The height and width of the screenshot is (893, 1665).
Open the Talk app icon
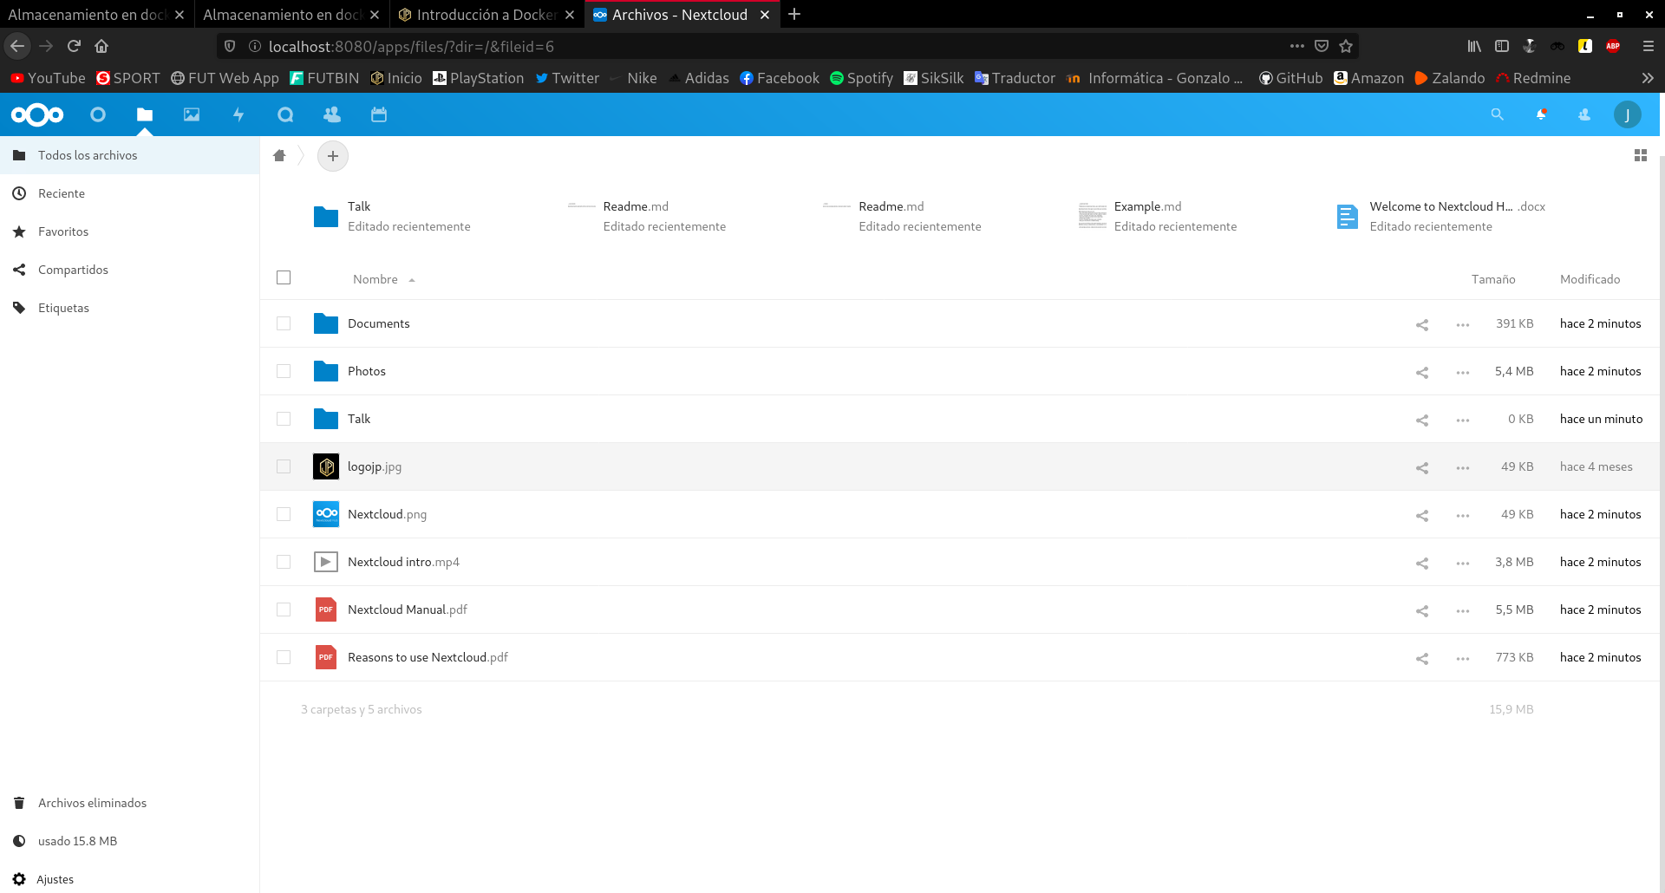285,114
